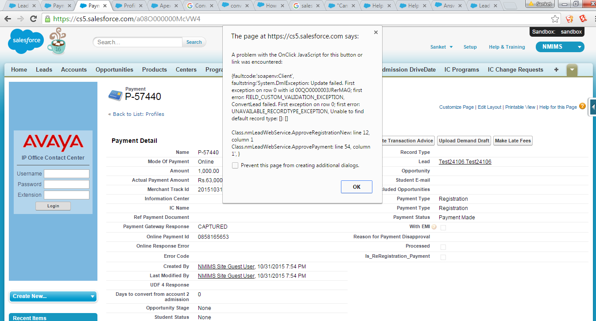Click the coffee cup release logo
This screenshot has height=321, width=596.
pos(57,41)
